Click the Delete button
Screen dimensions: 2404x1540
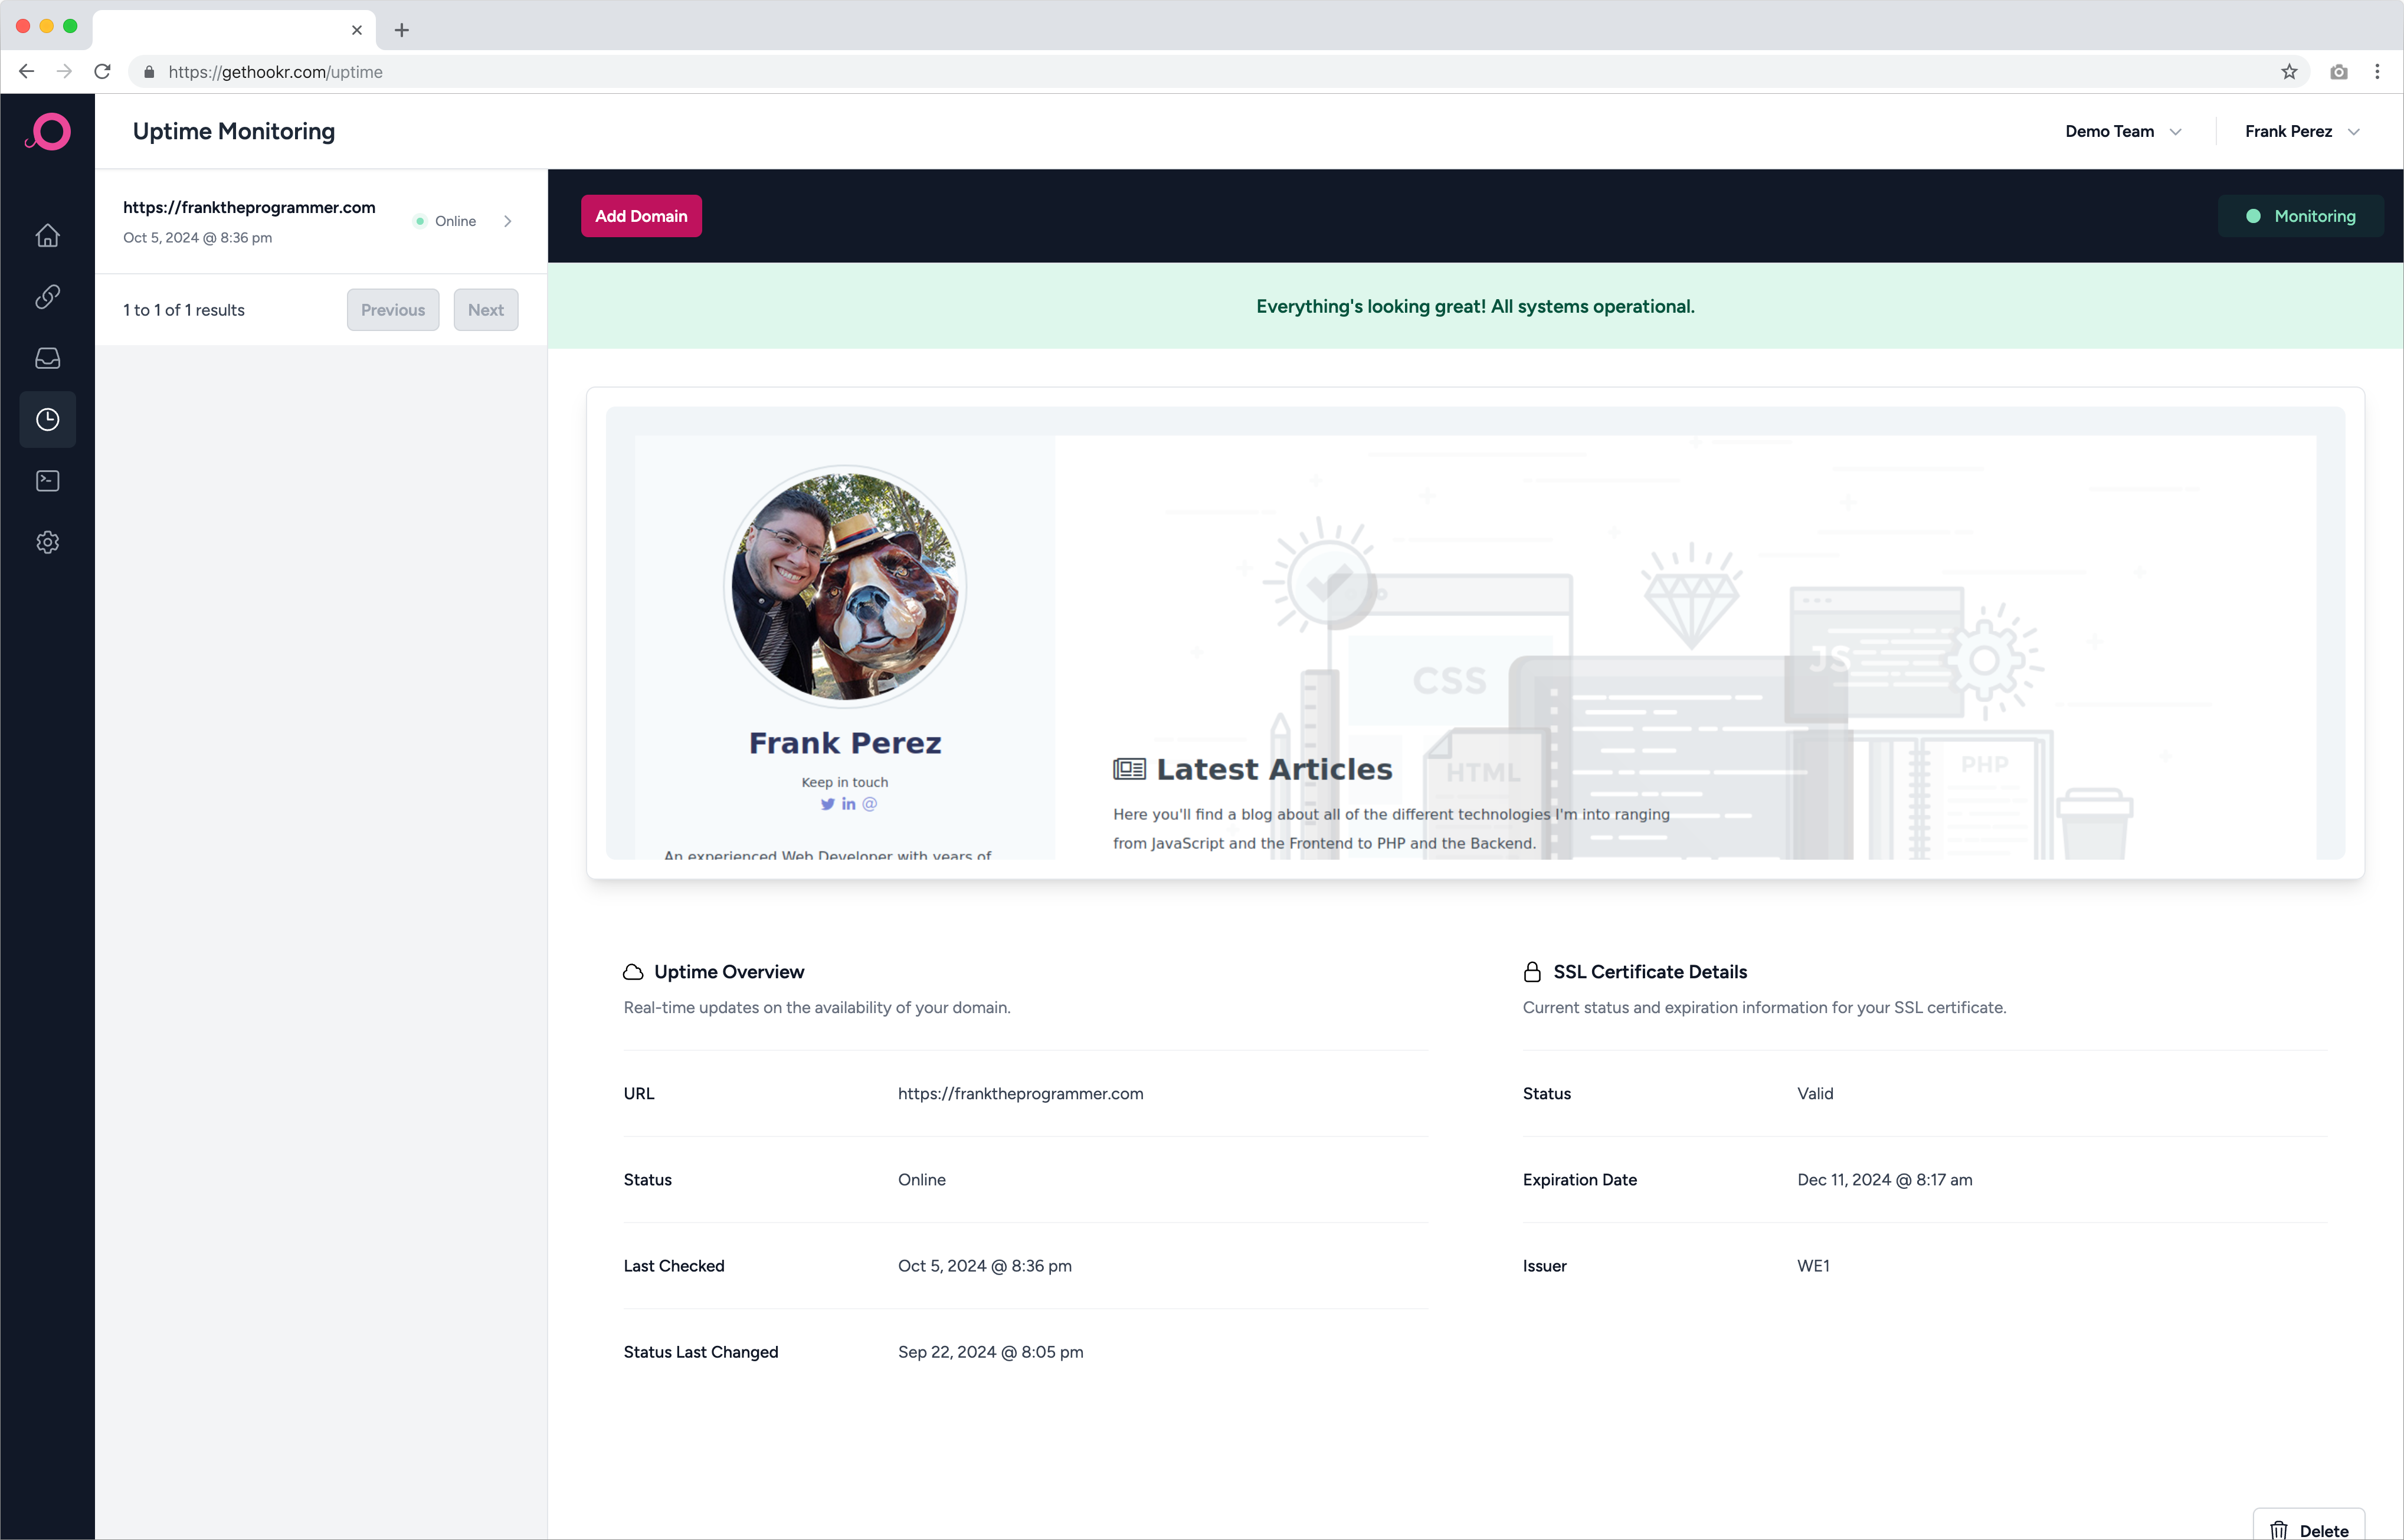(2309, 1529)
